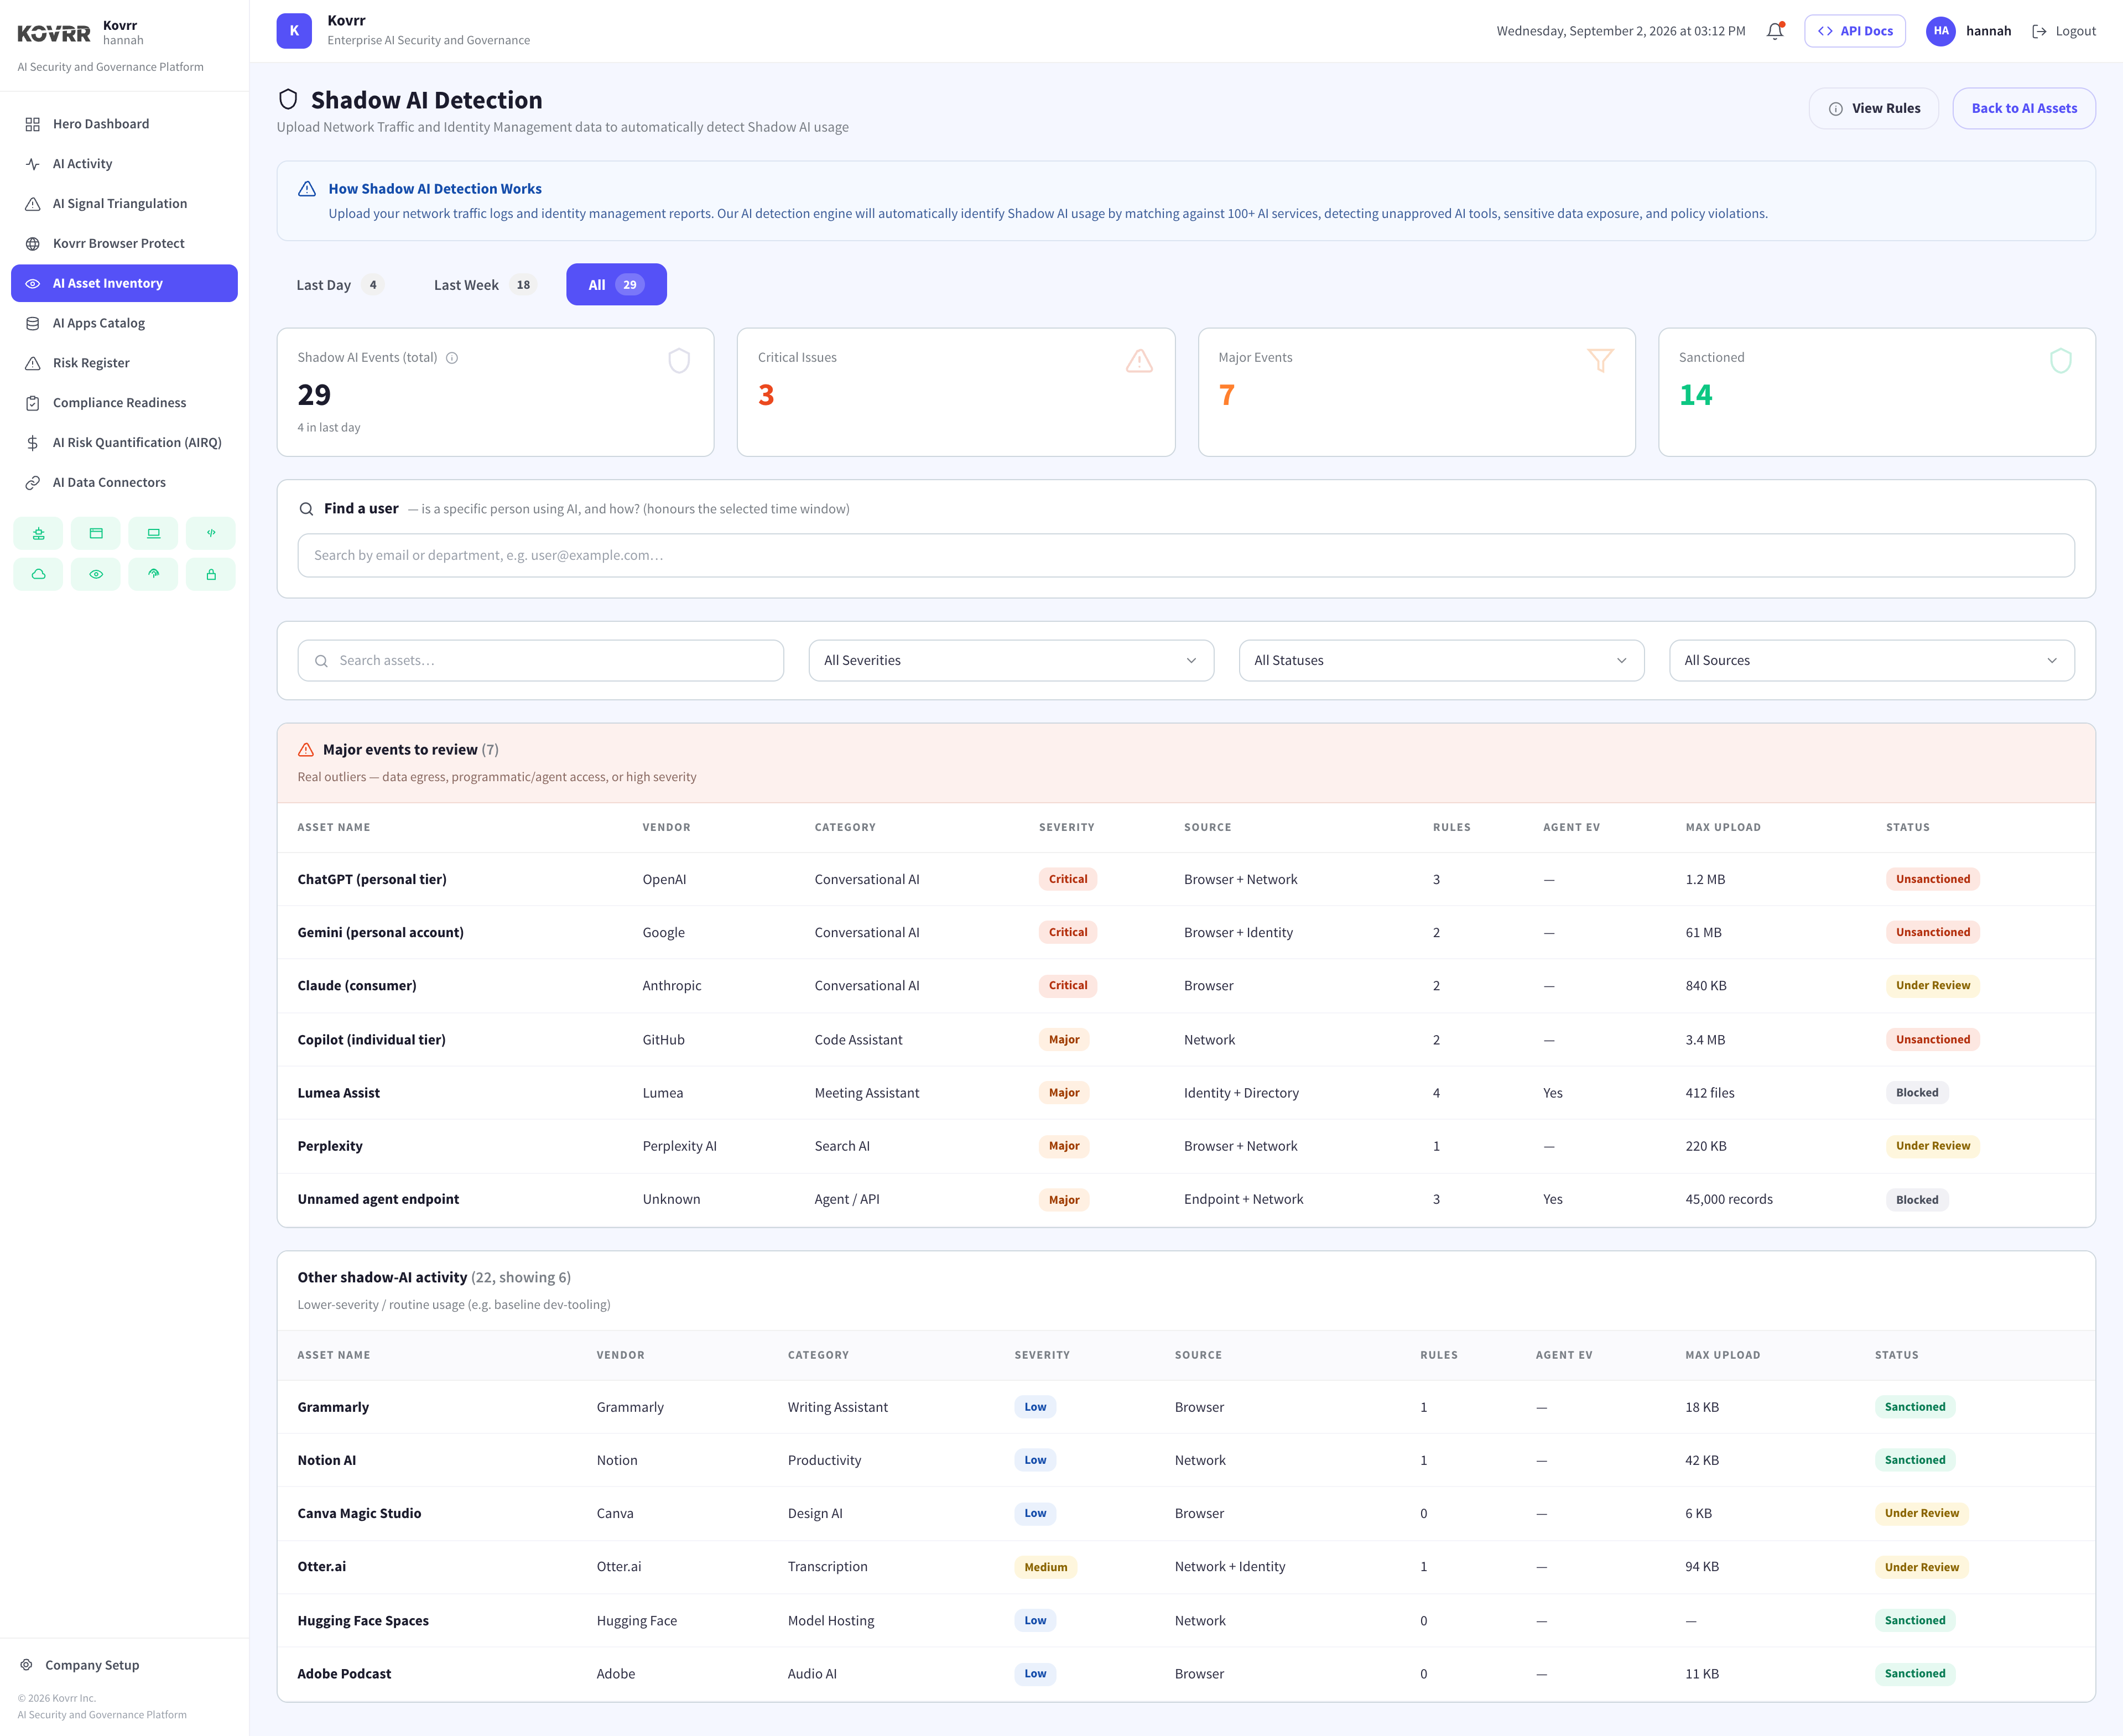Image resolution: width=2123 pixels, height=1736 pixels.
Task: Click the Critical severity badge for ChatGPT
Action: click(x=1068, y=879)
